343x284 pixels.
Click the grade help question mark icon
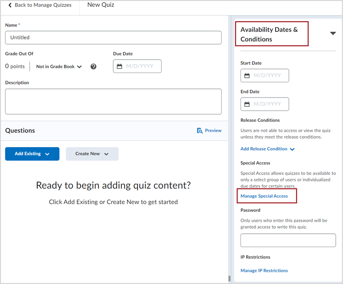(93, 66)
